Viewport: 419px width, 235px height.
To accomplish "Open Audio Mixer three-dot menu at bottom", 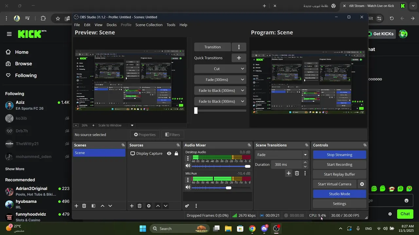I will [196, 206].
